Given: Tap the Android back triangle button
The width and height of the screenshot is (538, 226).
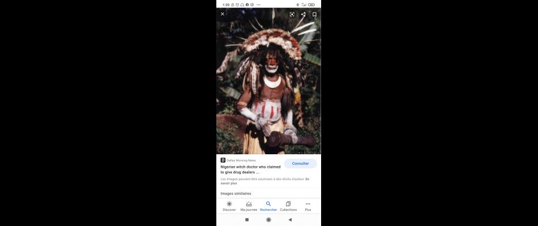Looking at the screenshot, I should click(290, 220).
